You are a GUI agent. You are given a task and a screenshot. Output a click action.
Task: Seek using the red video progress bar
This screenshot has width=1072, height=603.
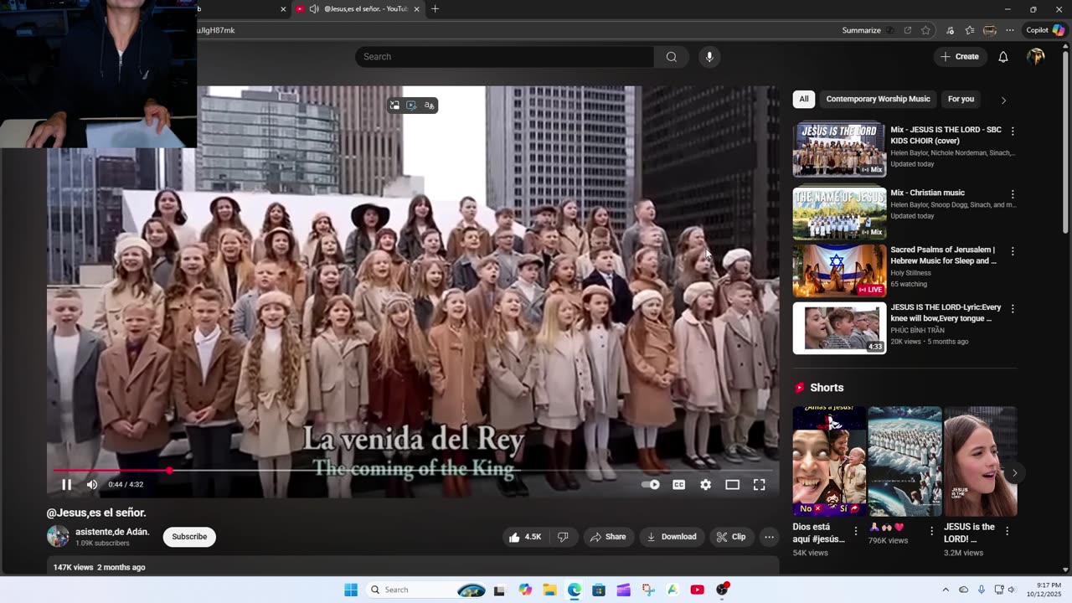pos(412,471)
